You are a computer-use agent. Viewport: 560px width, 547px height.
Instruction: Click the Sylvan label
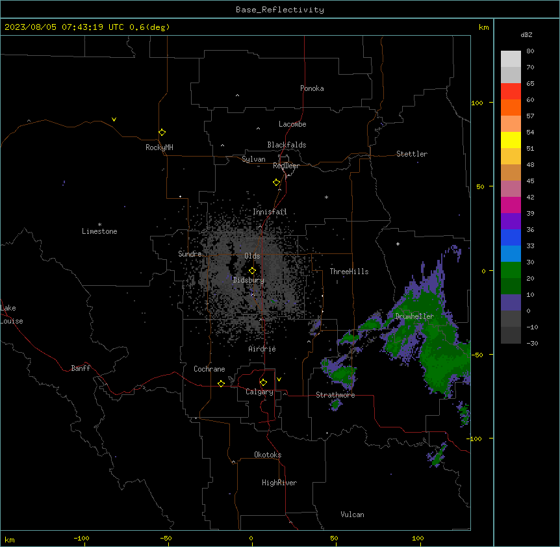click(x=253, y=159)
